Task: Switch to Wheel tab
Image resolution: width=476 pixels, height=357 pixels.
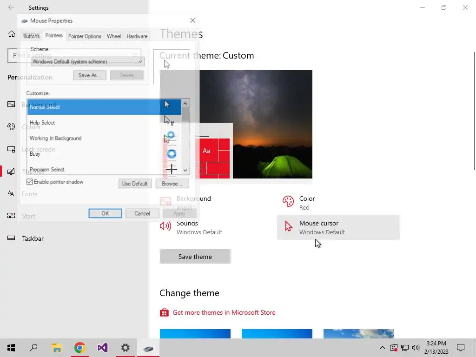Action: [114, 36]
